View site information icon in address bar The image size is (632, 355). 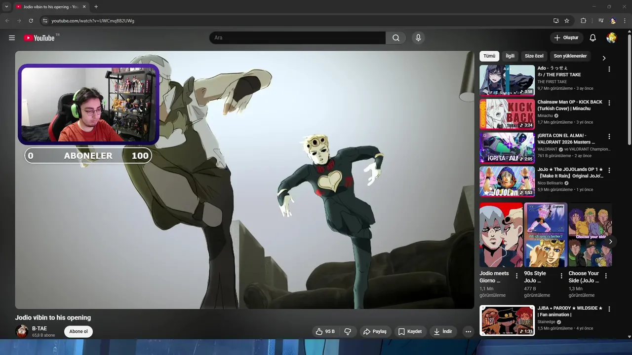[45, 21]
